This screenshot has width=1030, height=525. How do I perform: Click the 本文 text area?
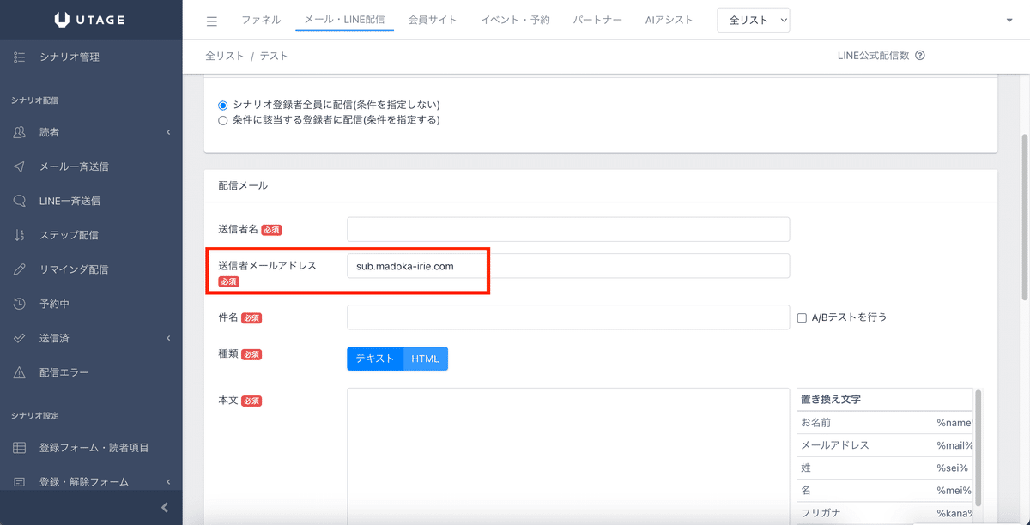click(568, 456)
